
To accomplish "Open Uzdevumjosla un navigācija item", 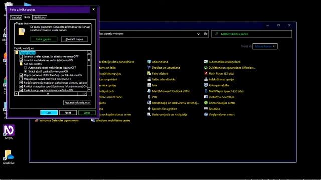I will pyautogui.click(x=167, y=114).
